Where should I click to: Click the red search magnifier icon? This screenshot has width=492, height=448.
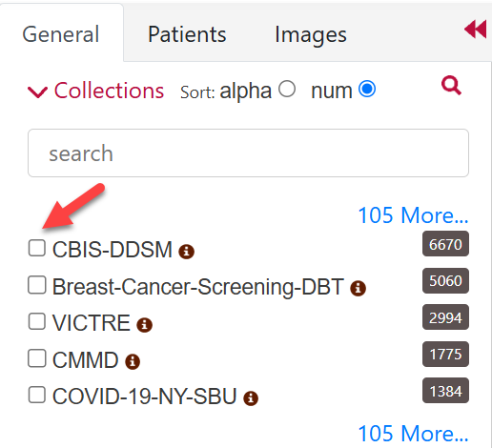pyautogui.click(x=451, y=85)
